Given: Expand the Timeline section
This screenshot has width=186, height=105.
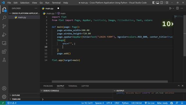Looking at the screenshot, I should pos(24,99).
